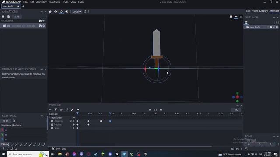Select the Move tool in toolbar

56,12
